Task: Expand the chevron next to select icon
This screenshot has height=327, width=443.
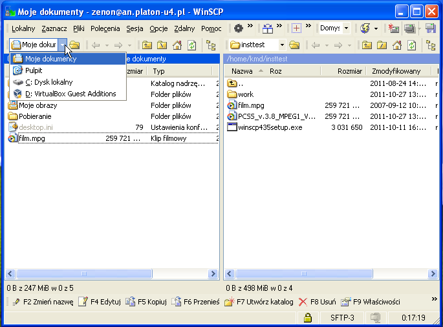Action: 308,26
